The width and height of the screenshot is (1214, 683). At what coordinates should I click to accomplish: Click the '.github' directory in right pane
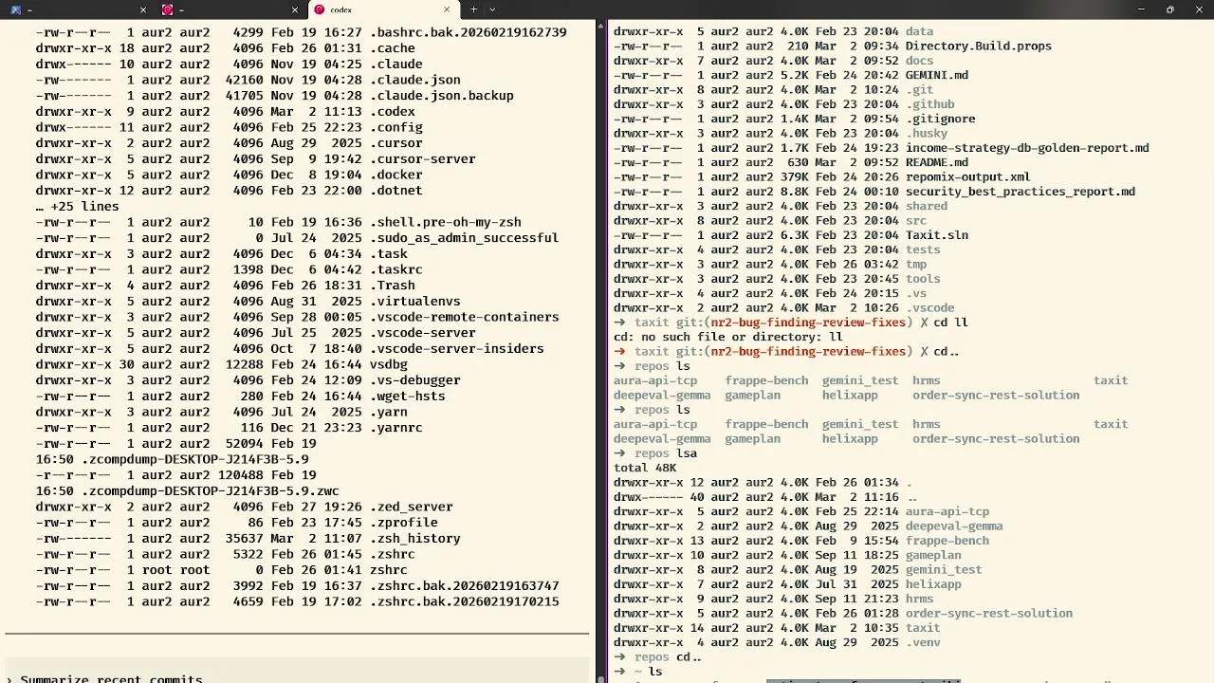point(930,104)
